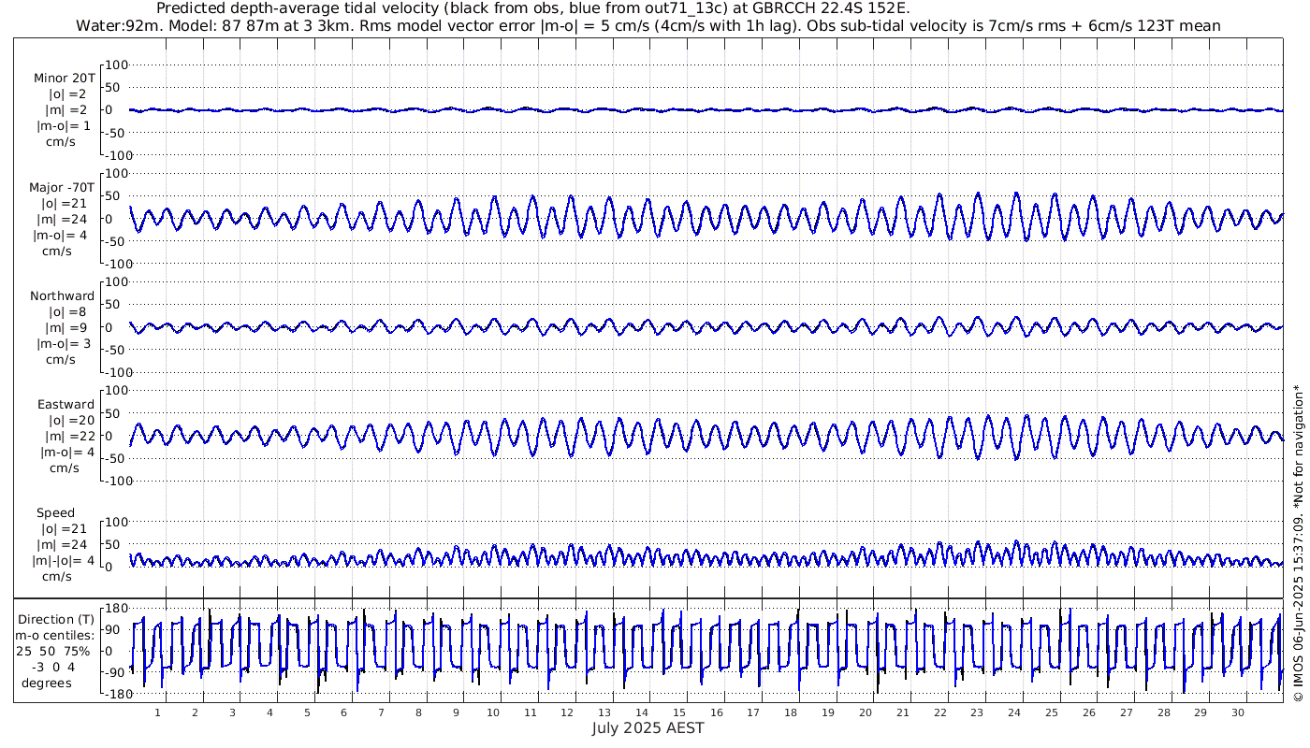Click the "Eastward" panel label

pos(65,405)
